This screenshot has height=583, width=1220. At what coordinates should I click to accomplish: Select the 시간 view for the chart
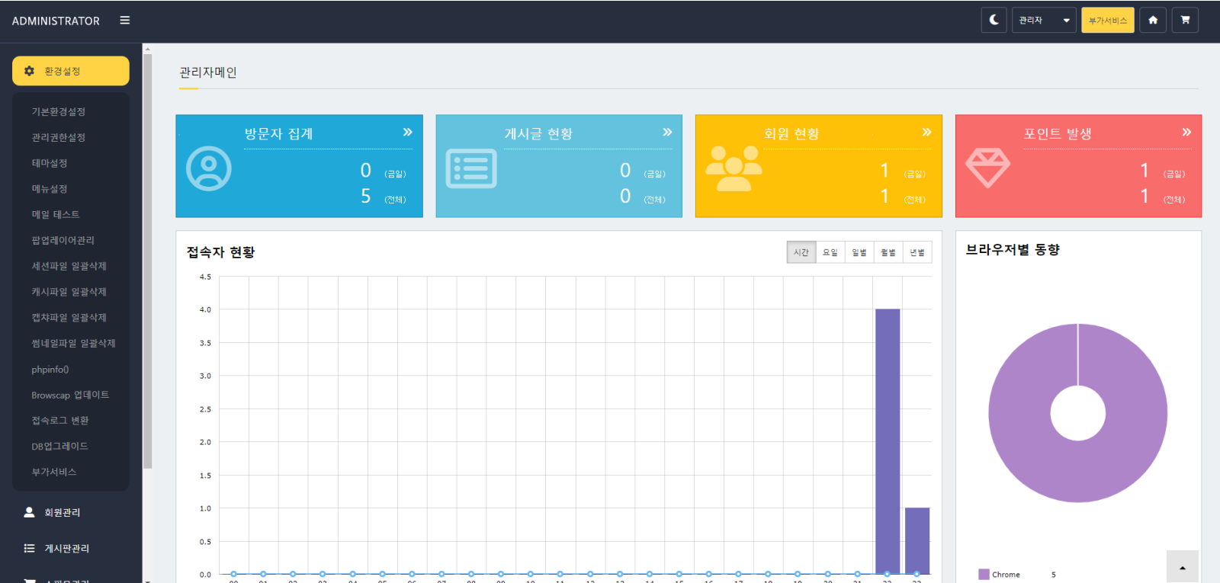coord(801,252)
